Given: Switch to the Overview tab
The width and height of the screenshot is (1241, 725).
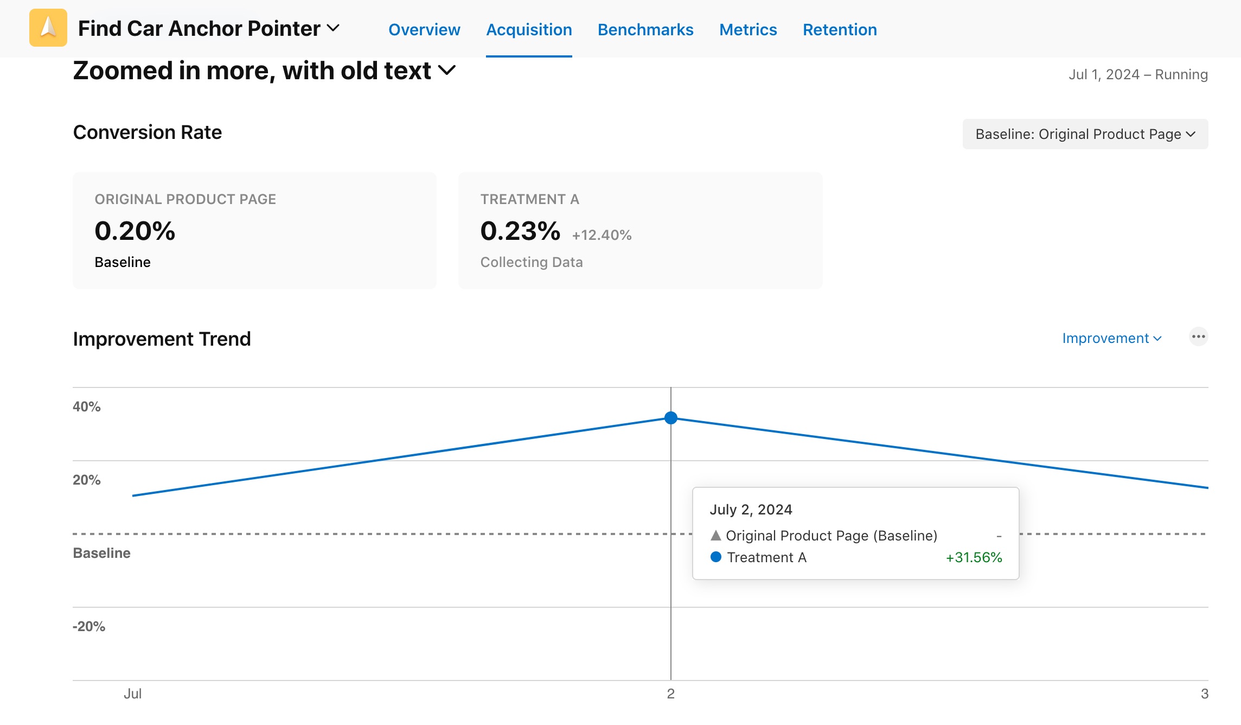Looking at the screenshot, I should pyautogui.click(x=424, y=29).
